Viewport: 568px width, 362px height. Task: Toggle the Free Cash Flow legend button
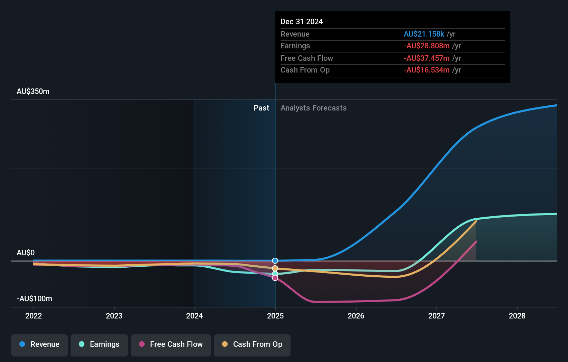coord(171,345)
